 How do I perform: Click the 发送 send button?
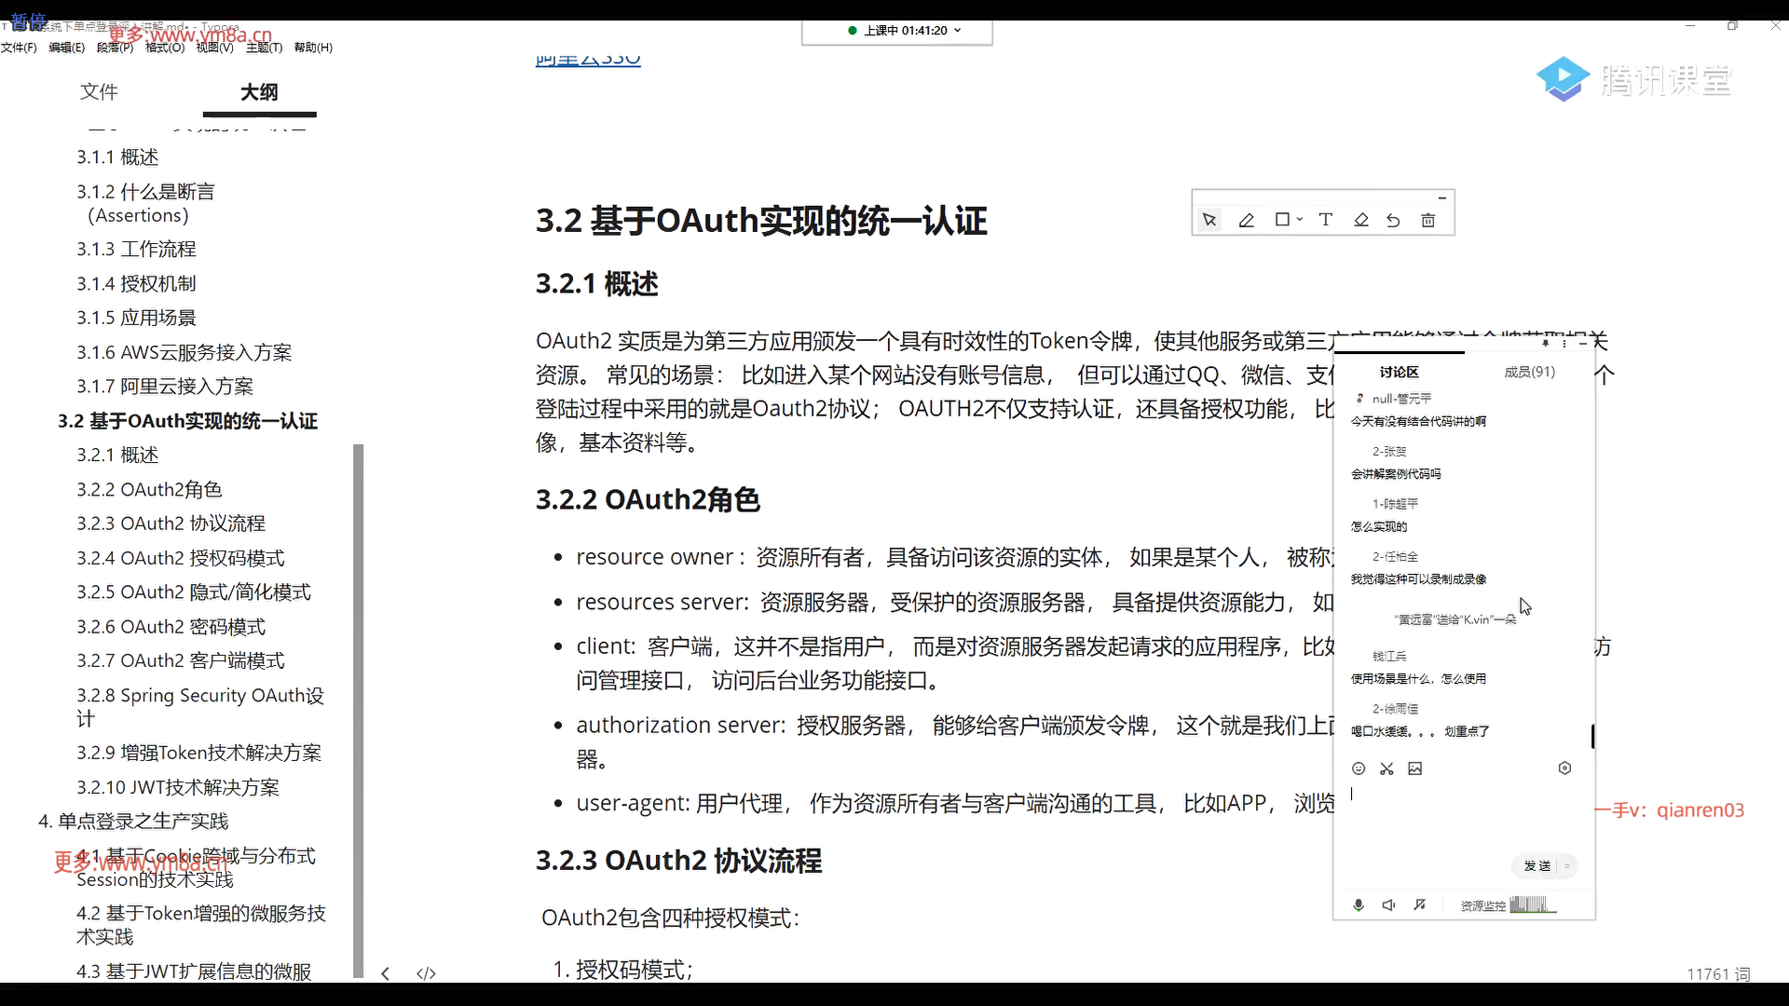(1536, 866)
